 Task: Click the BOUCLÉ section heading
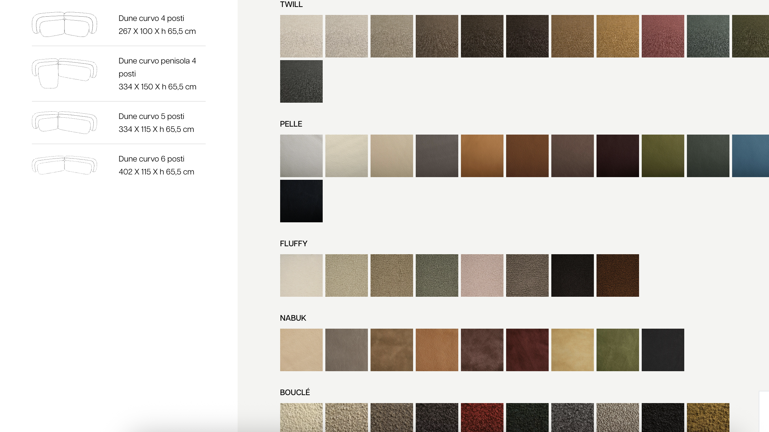[295, 392]
